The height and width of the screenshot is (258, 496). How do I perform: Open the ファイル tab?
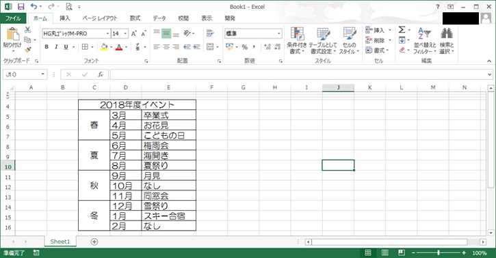coord(13,18)
